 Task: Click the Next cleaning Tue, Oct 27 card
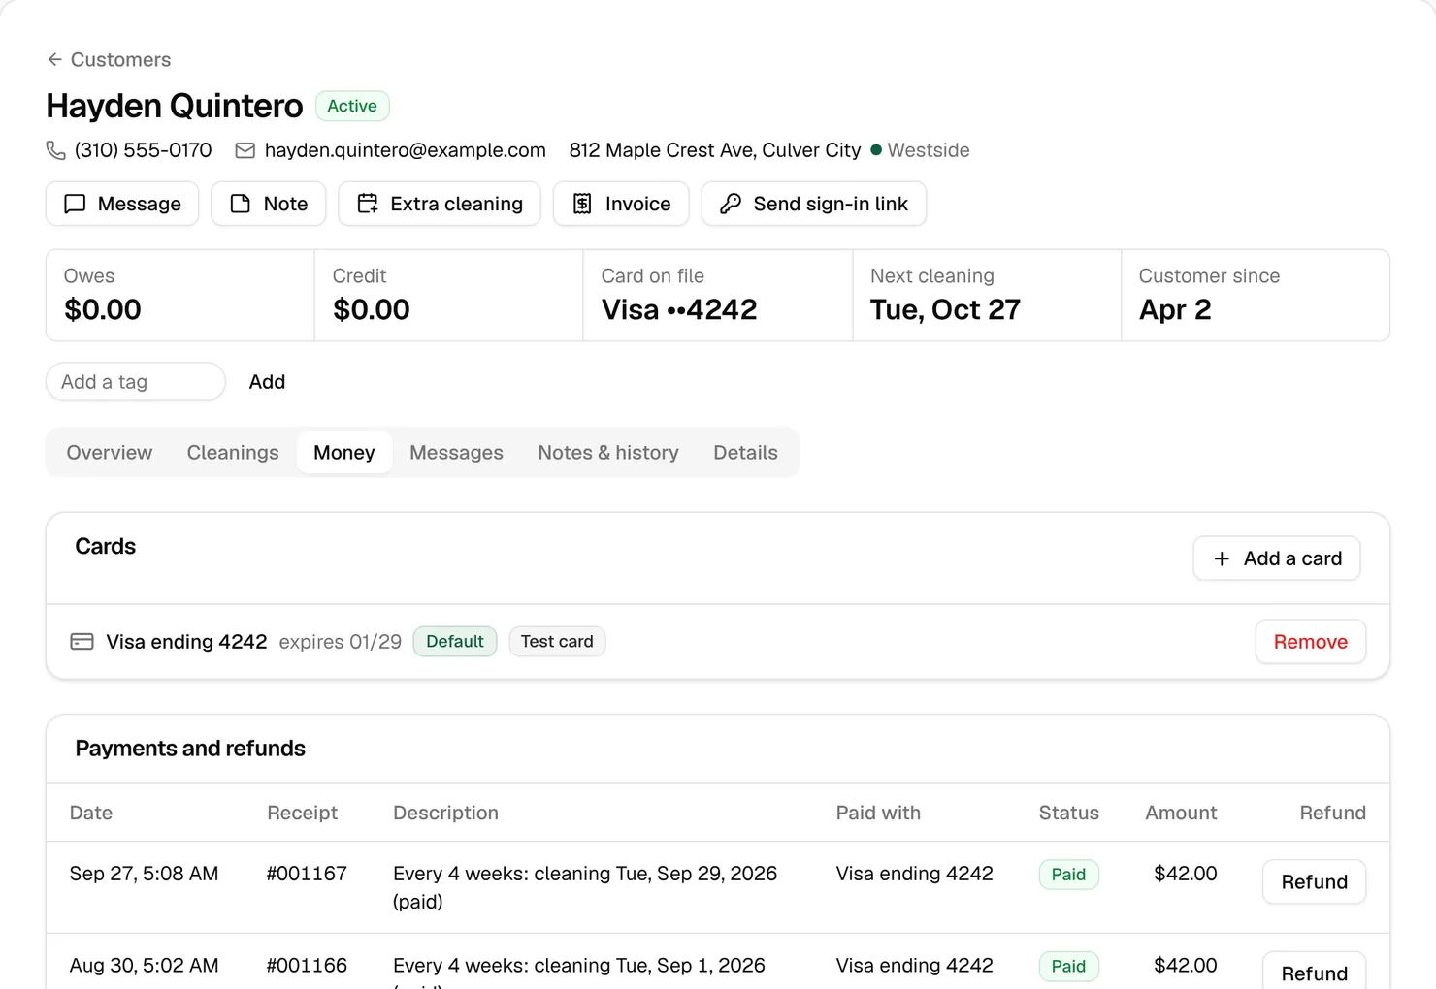[987, 296]
